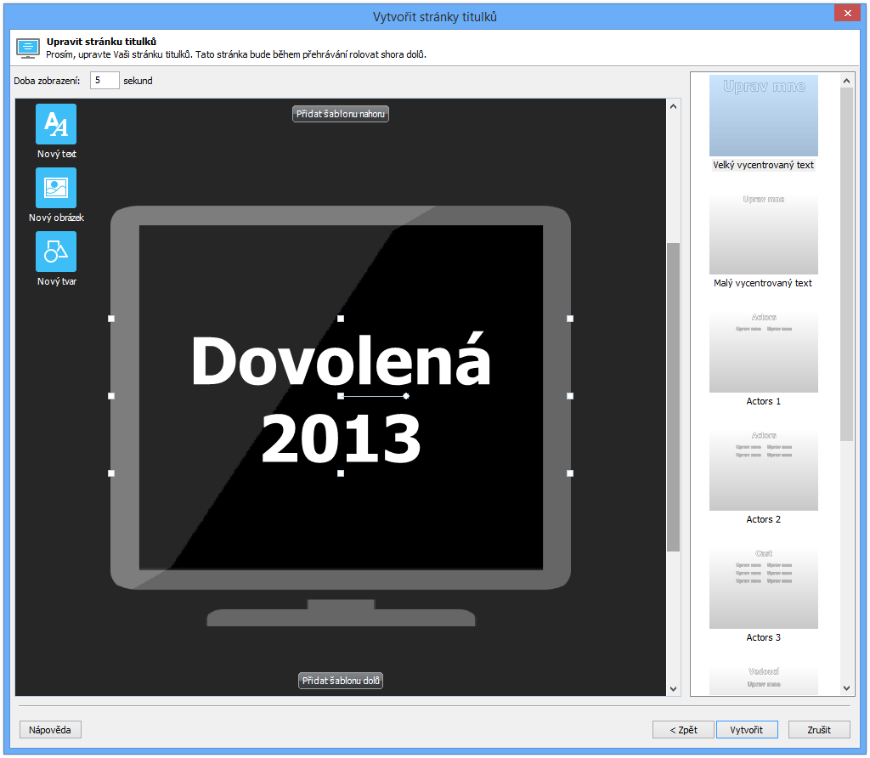Click top-left selection handle of text box

(x=111, y=319)
